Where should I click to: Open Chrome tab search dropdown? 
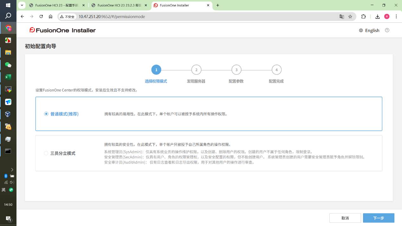pyautogui.click(x=22, y=5)
